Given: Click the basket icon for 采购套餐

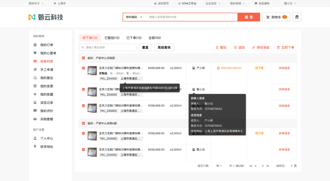Looking at the screenshot, I should (35, 119).
